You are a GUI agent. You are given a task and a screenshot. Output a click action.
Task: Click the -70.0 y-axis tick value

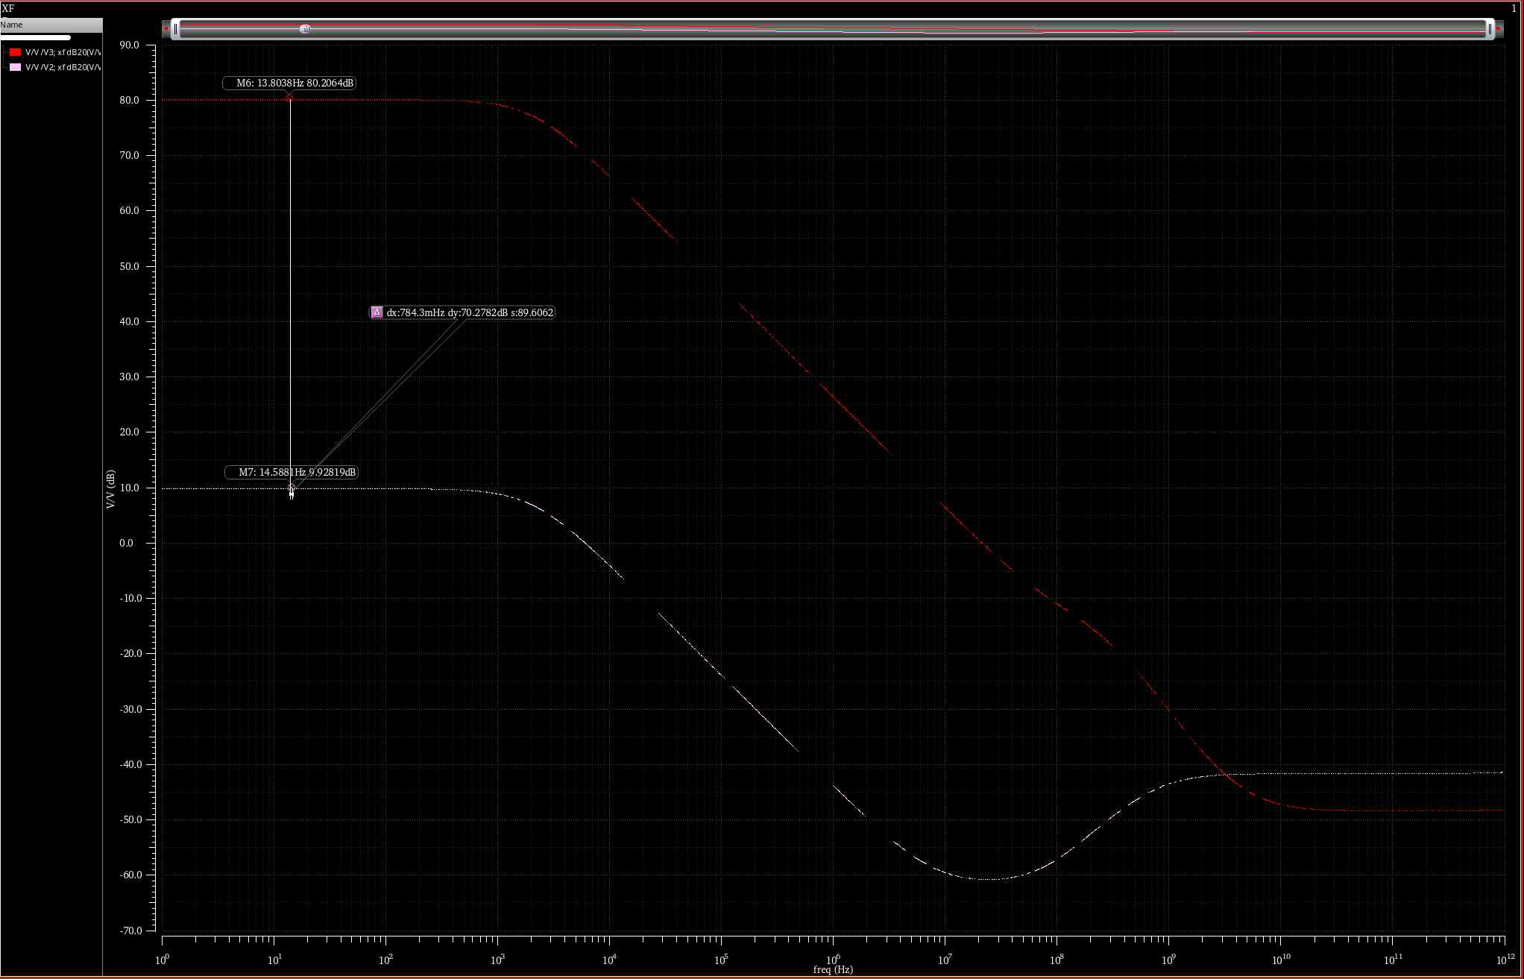click(x=129, y=931)
